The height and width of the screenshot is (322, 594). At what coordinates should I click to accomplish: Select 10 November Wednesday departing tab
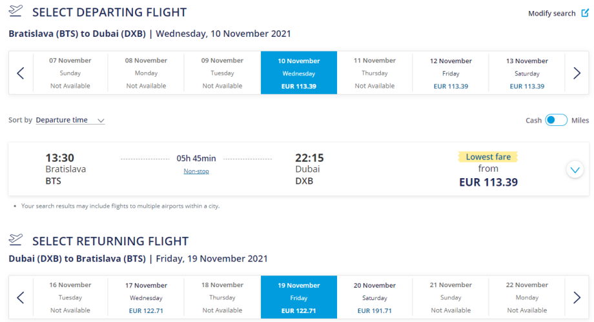coord(298,73)
